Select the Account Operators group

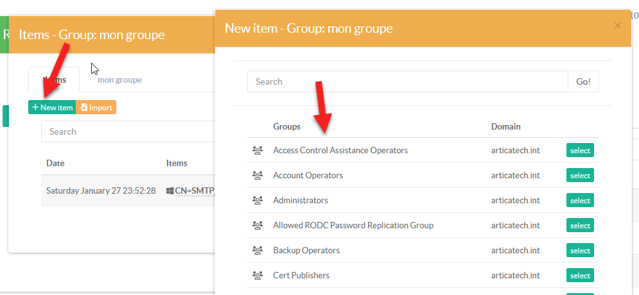[x=579, y=176]
